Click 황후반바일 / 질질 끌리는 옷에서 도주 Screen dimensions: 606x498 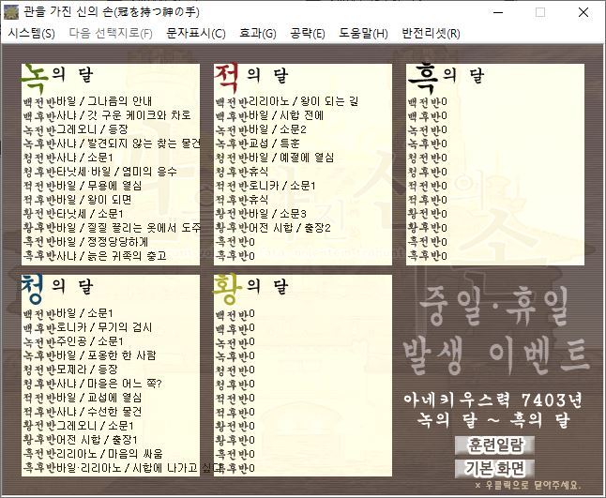click(112, 228)
